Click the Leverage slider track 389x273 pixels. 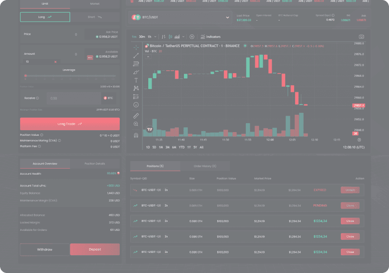[x=69, y=75]
